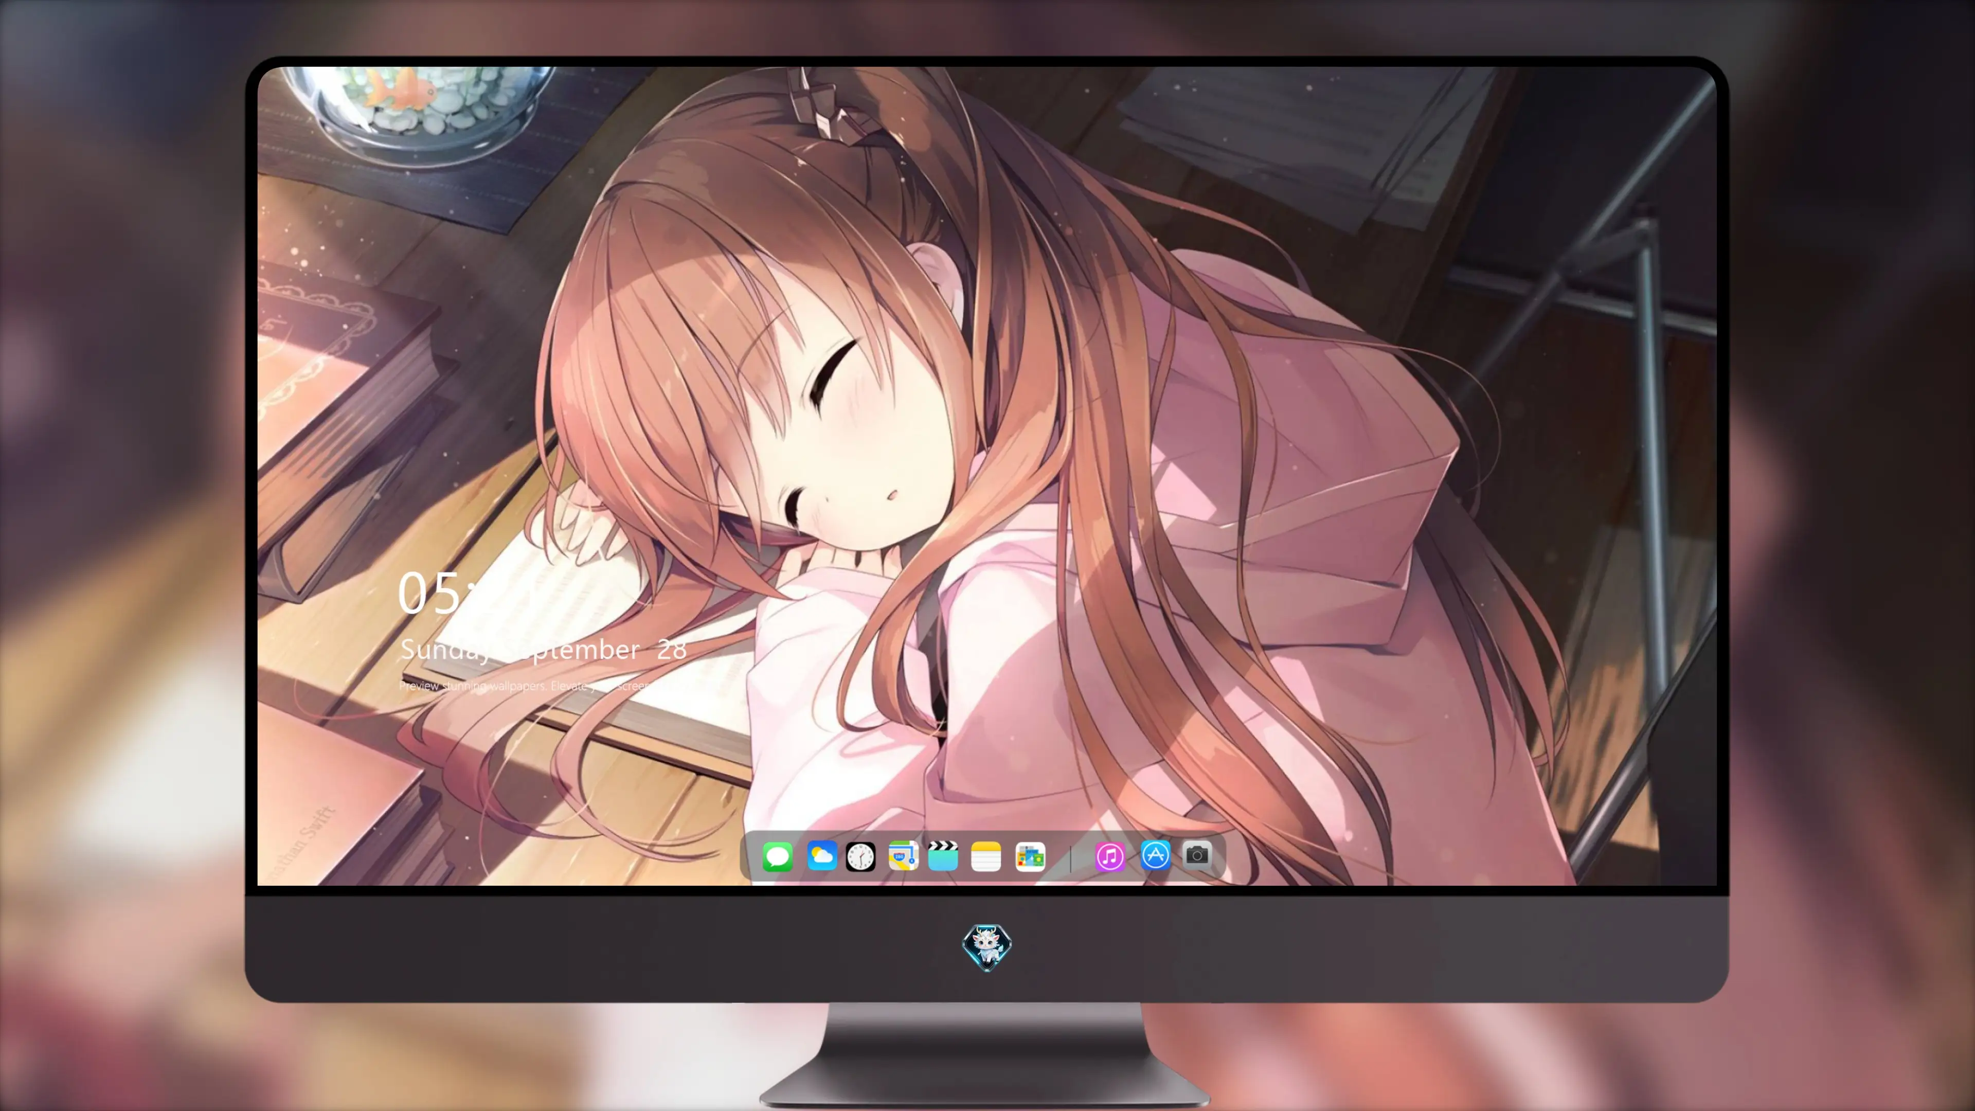Viewport: 1975px width, 1111px height.
Task: Launch iTunes music note app
Action: 1109,856
